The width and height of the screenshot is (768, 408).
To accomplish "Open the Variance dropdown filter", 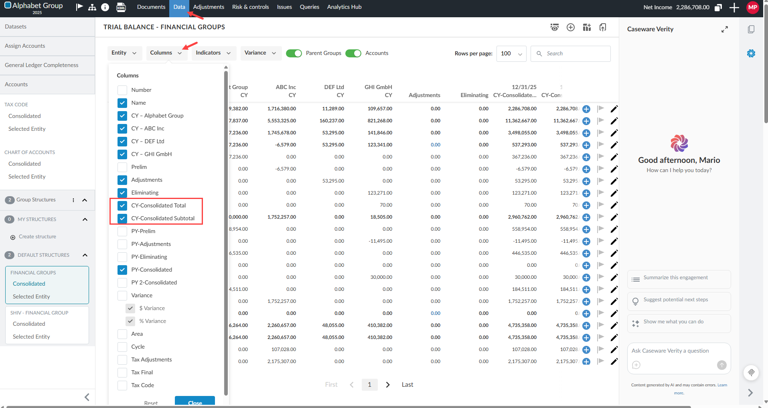I will coord(261,53).
